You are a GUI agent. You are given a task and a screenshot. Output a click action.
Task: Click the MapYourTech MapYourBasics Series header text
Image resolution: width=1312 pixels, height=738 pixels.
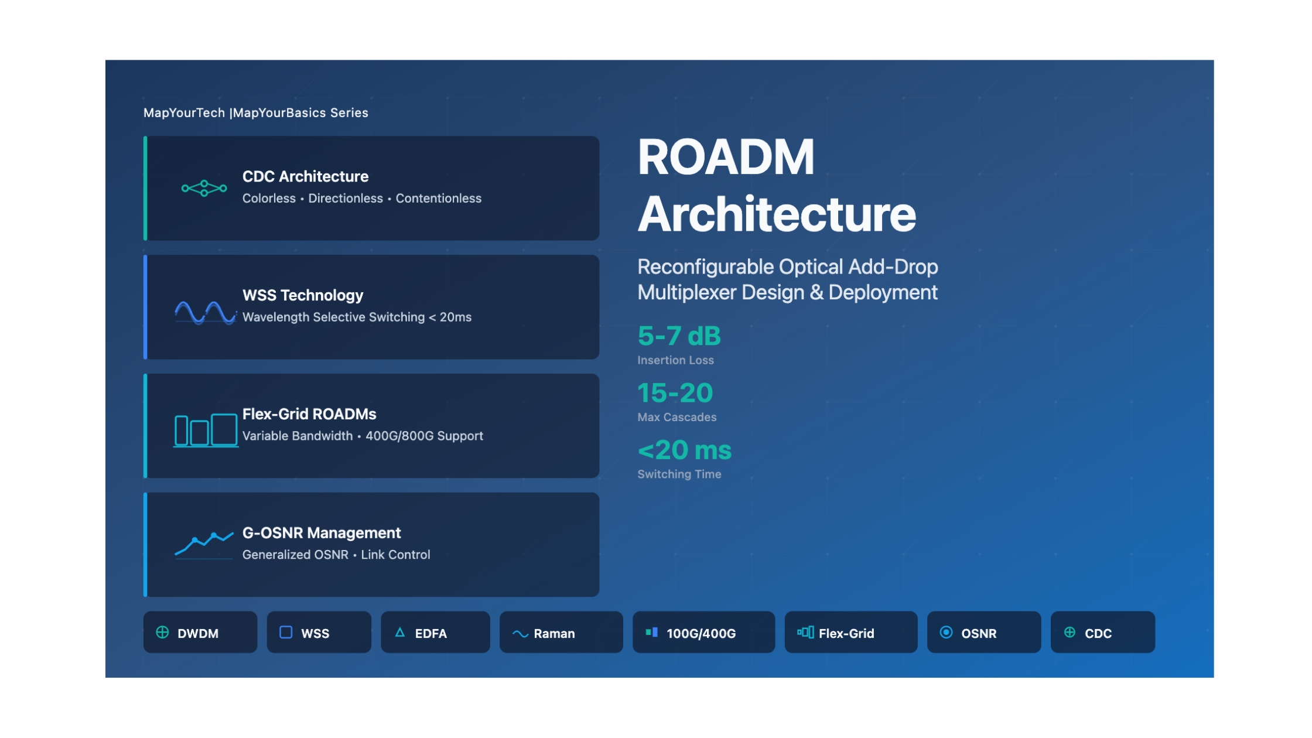(x=256, y=112)
